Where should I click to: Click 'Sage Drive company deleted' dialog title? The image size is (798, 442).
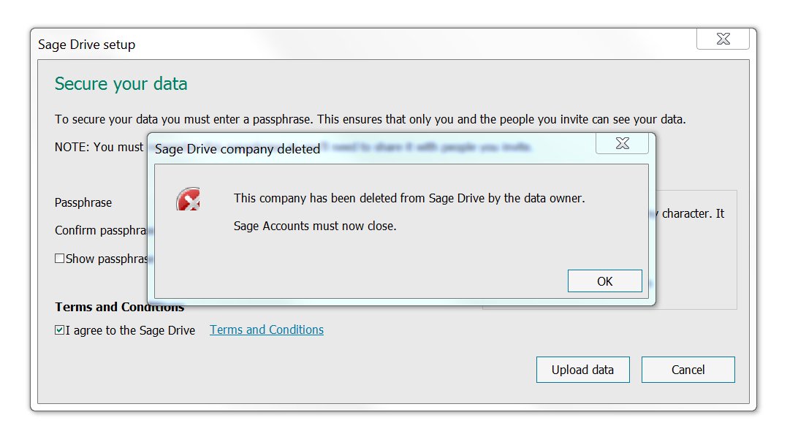[x=237, y=149]
